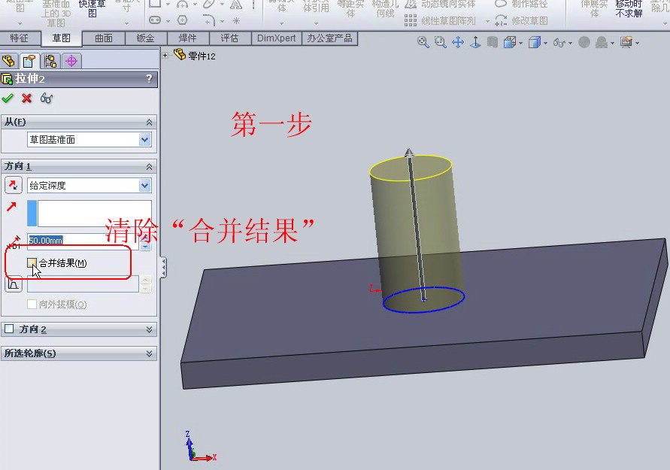Open the dropdown arrow next to View Orientation
The height and width of the screenshot is (470, 670).
(x=520, y=43)
